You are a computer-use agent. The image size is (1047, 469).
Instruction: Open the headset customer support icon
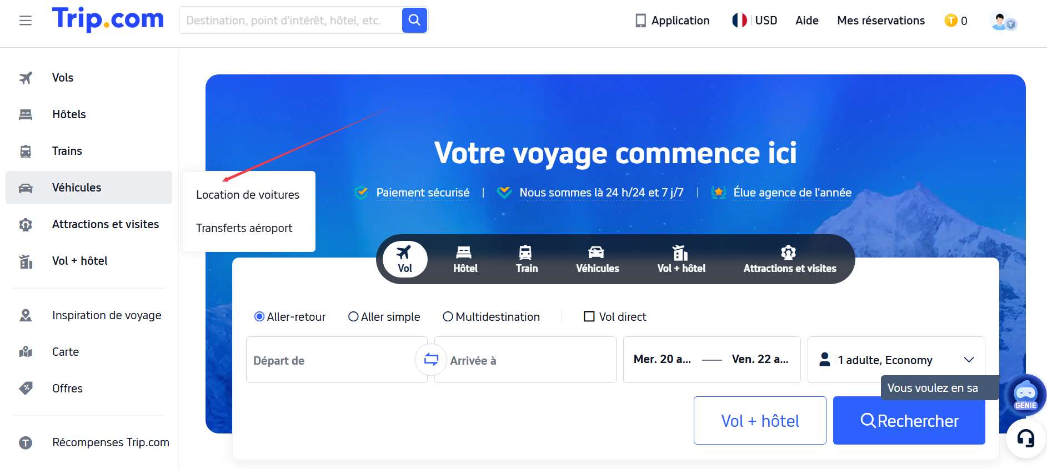pyautogui.click(x=1026, y=438)
